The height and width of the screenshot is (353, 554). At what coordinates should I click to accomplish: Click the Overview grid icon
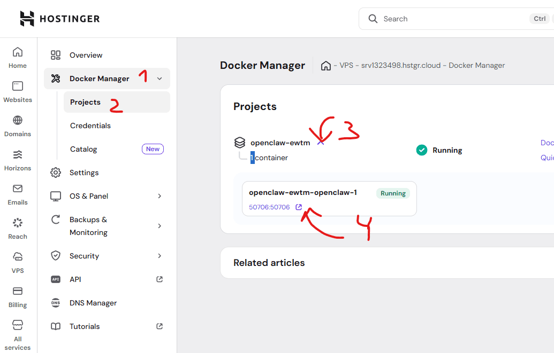point(56,55)
